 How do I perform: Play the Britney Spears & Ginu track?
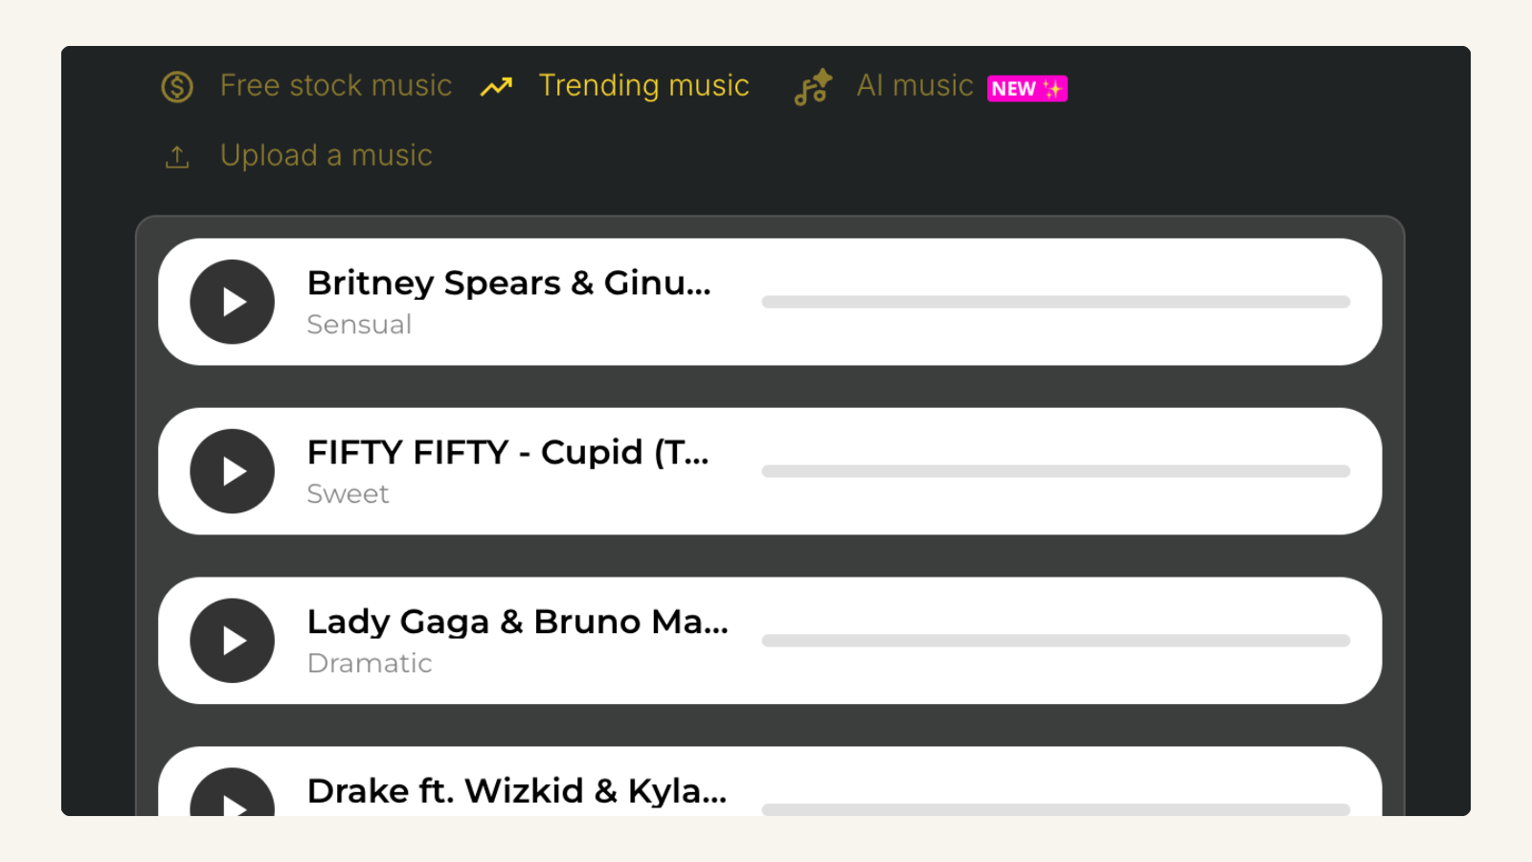pos(233,302)
